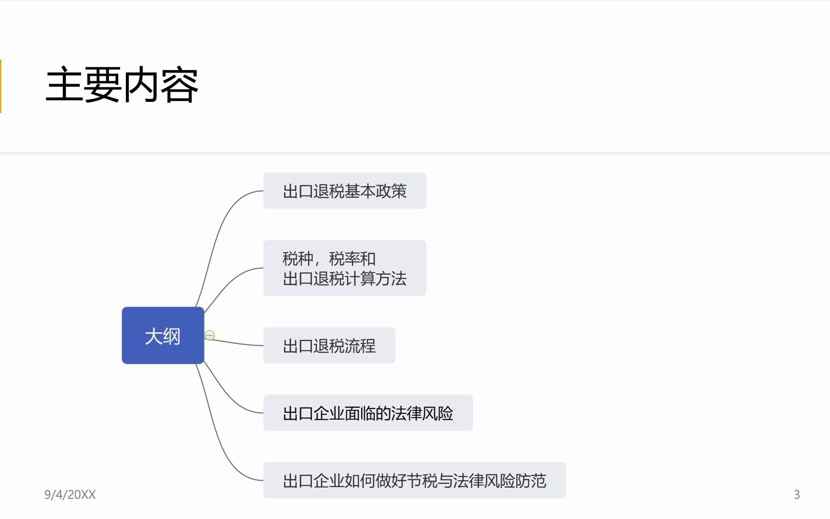Select the 出口企业面临的法律风险 node
Image resolution: width=830 pixels, height=519 pixels.
(368, 413)
